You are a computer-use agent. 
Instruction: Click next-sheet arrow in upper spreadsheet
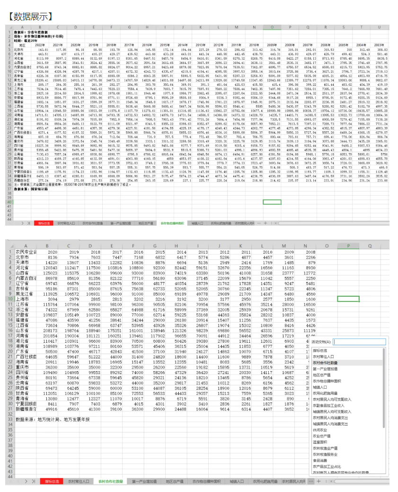(23, 223)
